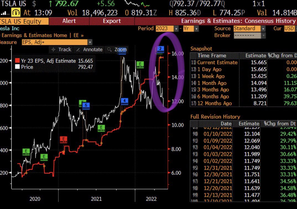Click green E marker partly hidden behind blue 5
297x209 pixels.
coord(81,103)
